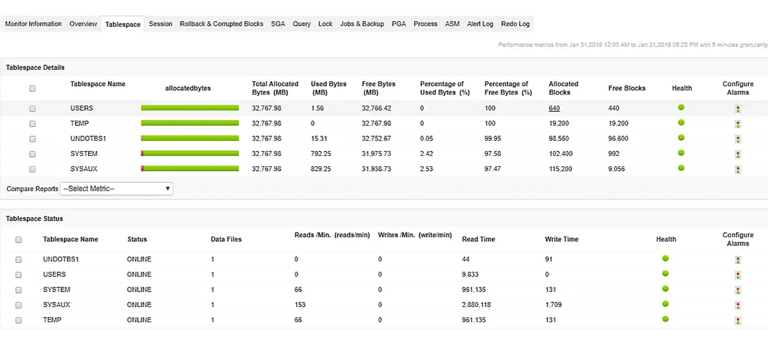Viewport: 768px width, 344px height.
Task: Click health status dot for SYSAUX in Tablespace Status
Action: click(666, 304)
